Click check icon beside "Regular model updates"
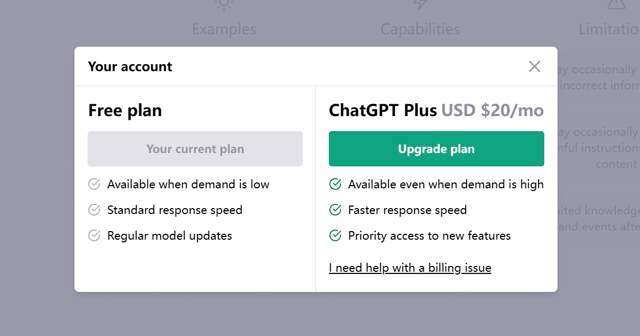The width and height of the screenshot is (640, 336). pyautogui.click(x=94, y=236)
